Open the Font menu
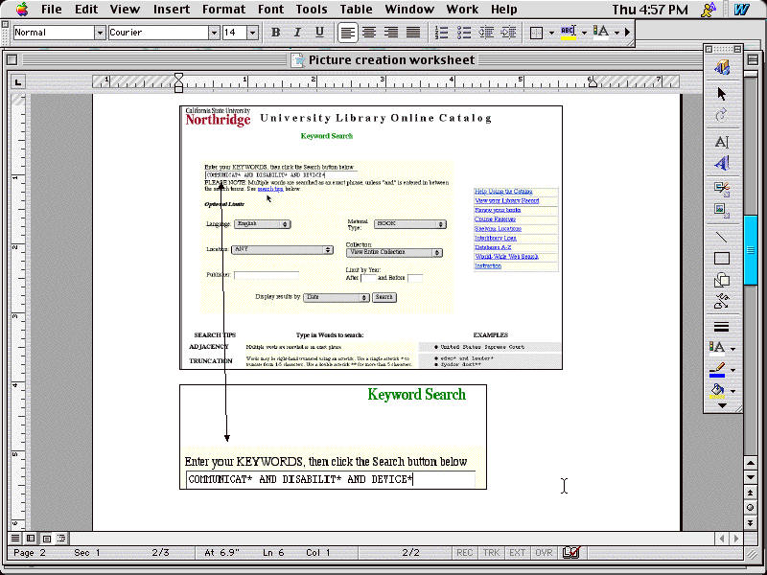The width and height of the screenshot is (767, 575). click(270, 10)
